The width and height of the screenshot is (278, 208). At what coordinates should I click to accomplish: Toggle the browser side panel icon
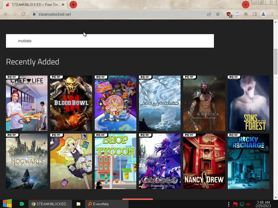click(x=255, y=14)
